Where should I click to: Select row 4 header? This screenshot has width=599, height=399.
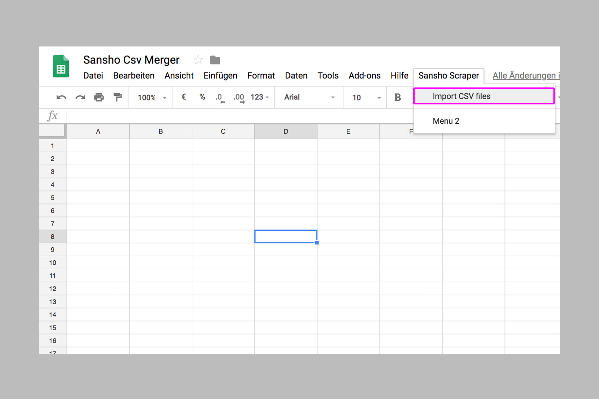(53, 185)
